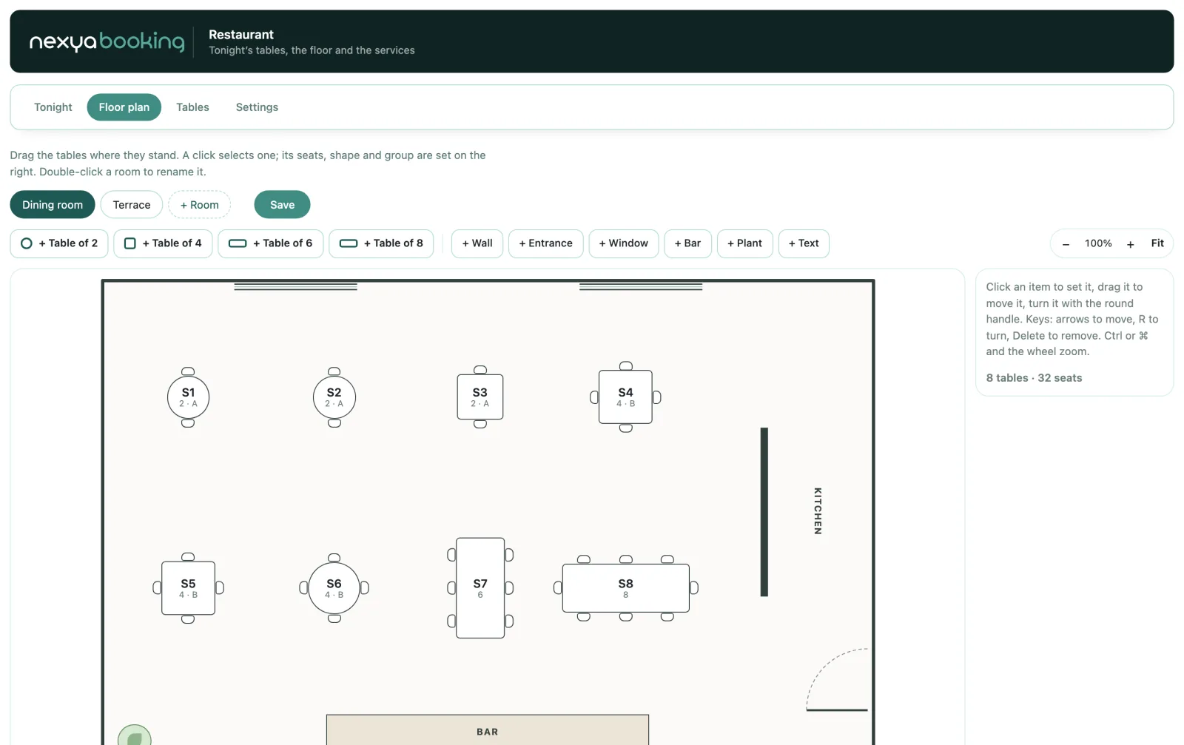Add a Wall to the floor plan
1184x745 pixels.
[x=477, y=243]
